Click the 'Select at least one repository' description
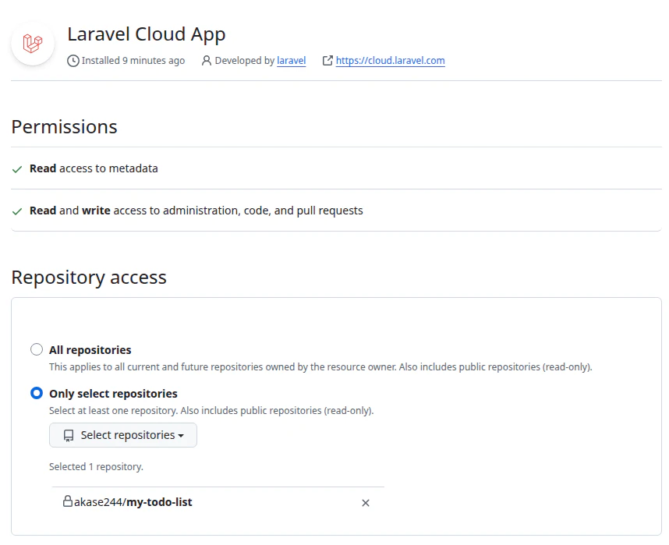The height and width of the screenshot is (545, 669). click(211, 411)
